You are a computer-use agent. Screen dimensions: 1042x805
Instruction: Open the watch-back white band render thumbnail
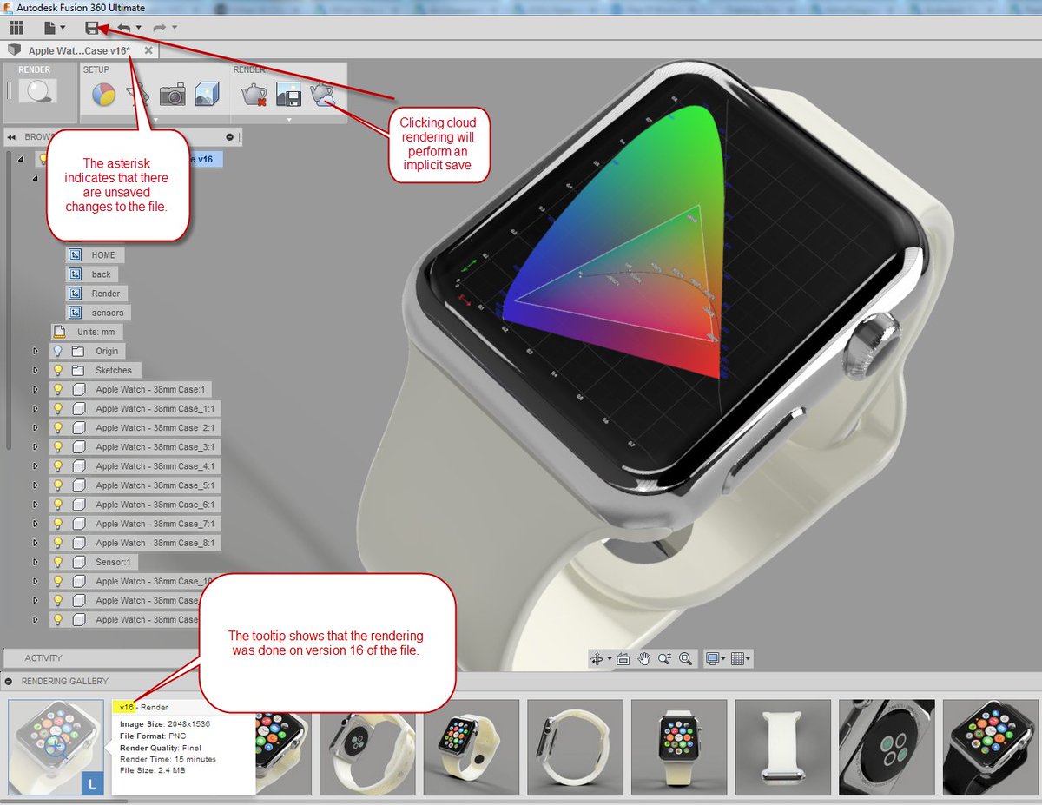367,747
